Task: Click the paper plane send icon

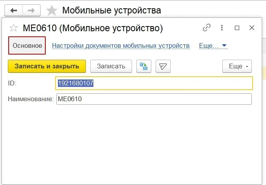Action: pyautogui.click(x=163, y=66)
